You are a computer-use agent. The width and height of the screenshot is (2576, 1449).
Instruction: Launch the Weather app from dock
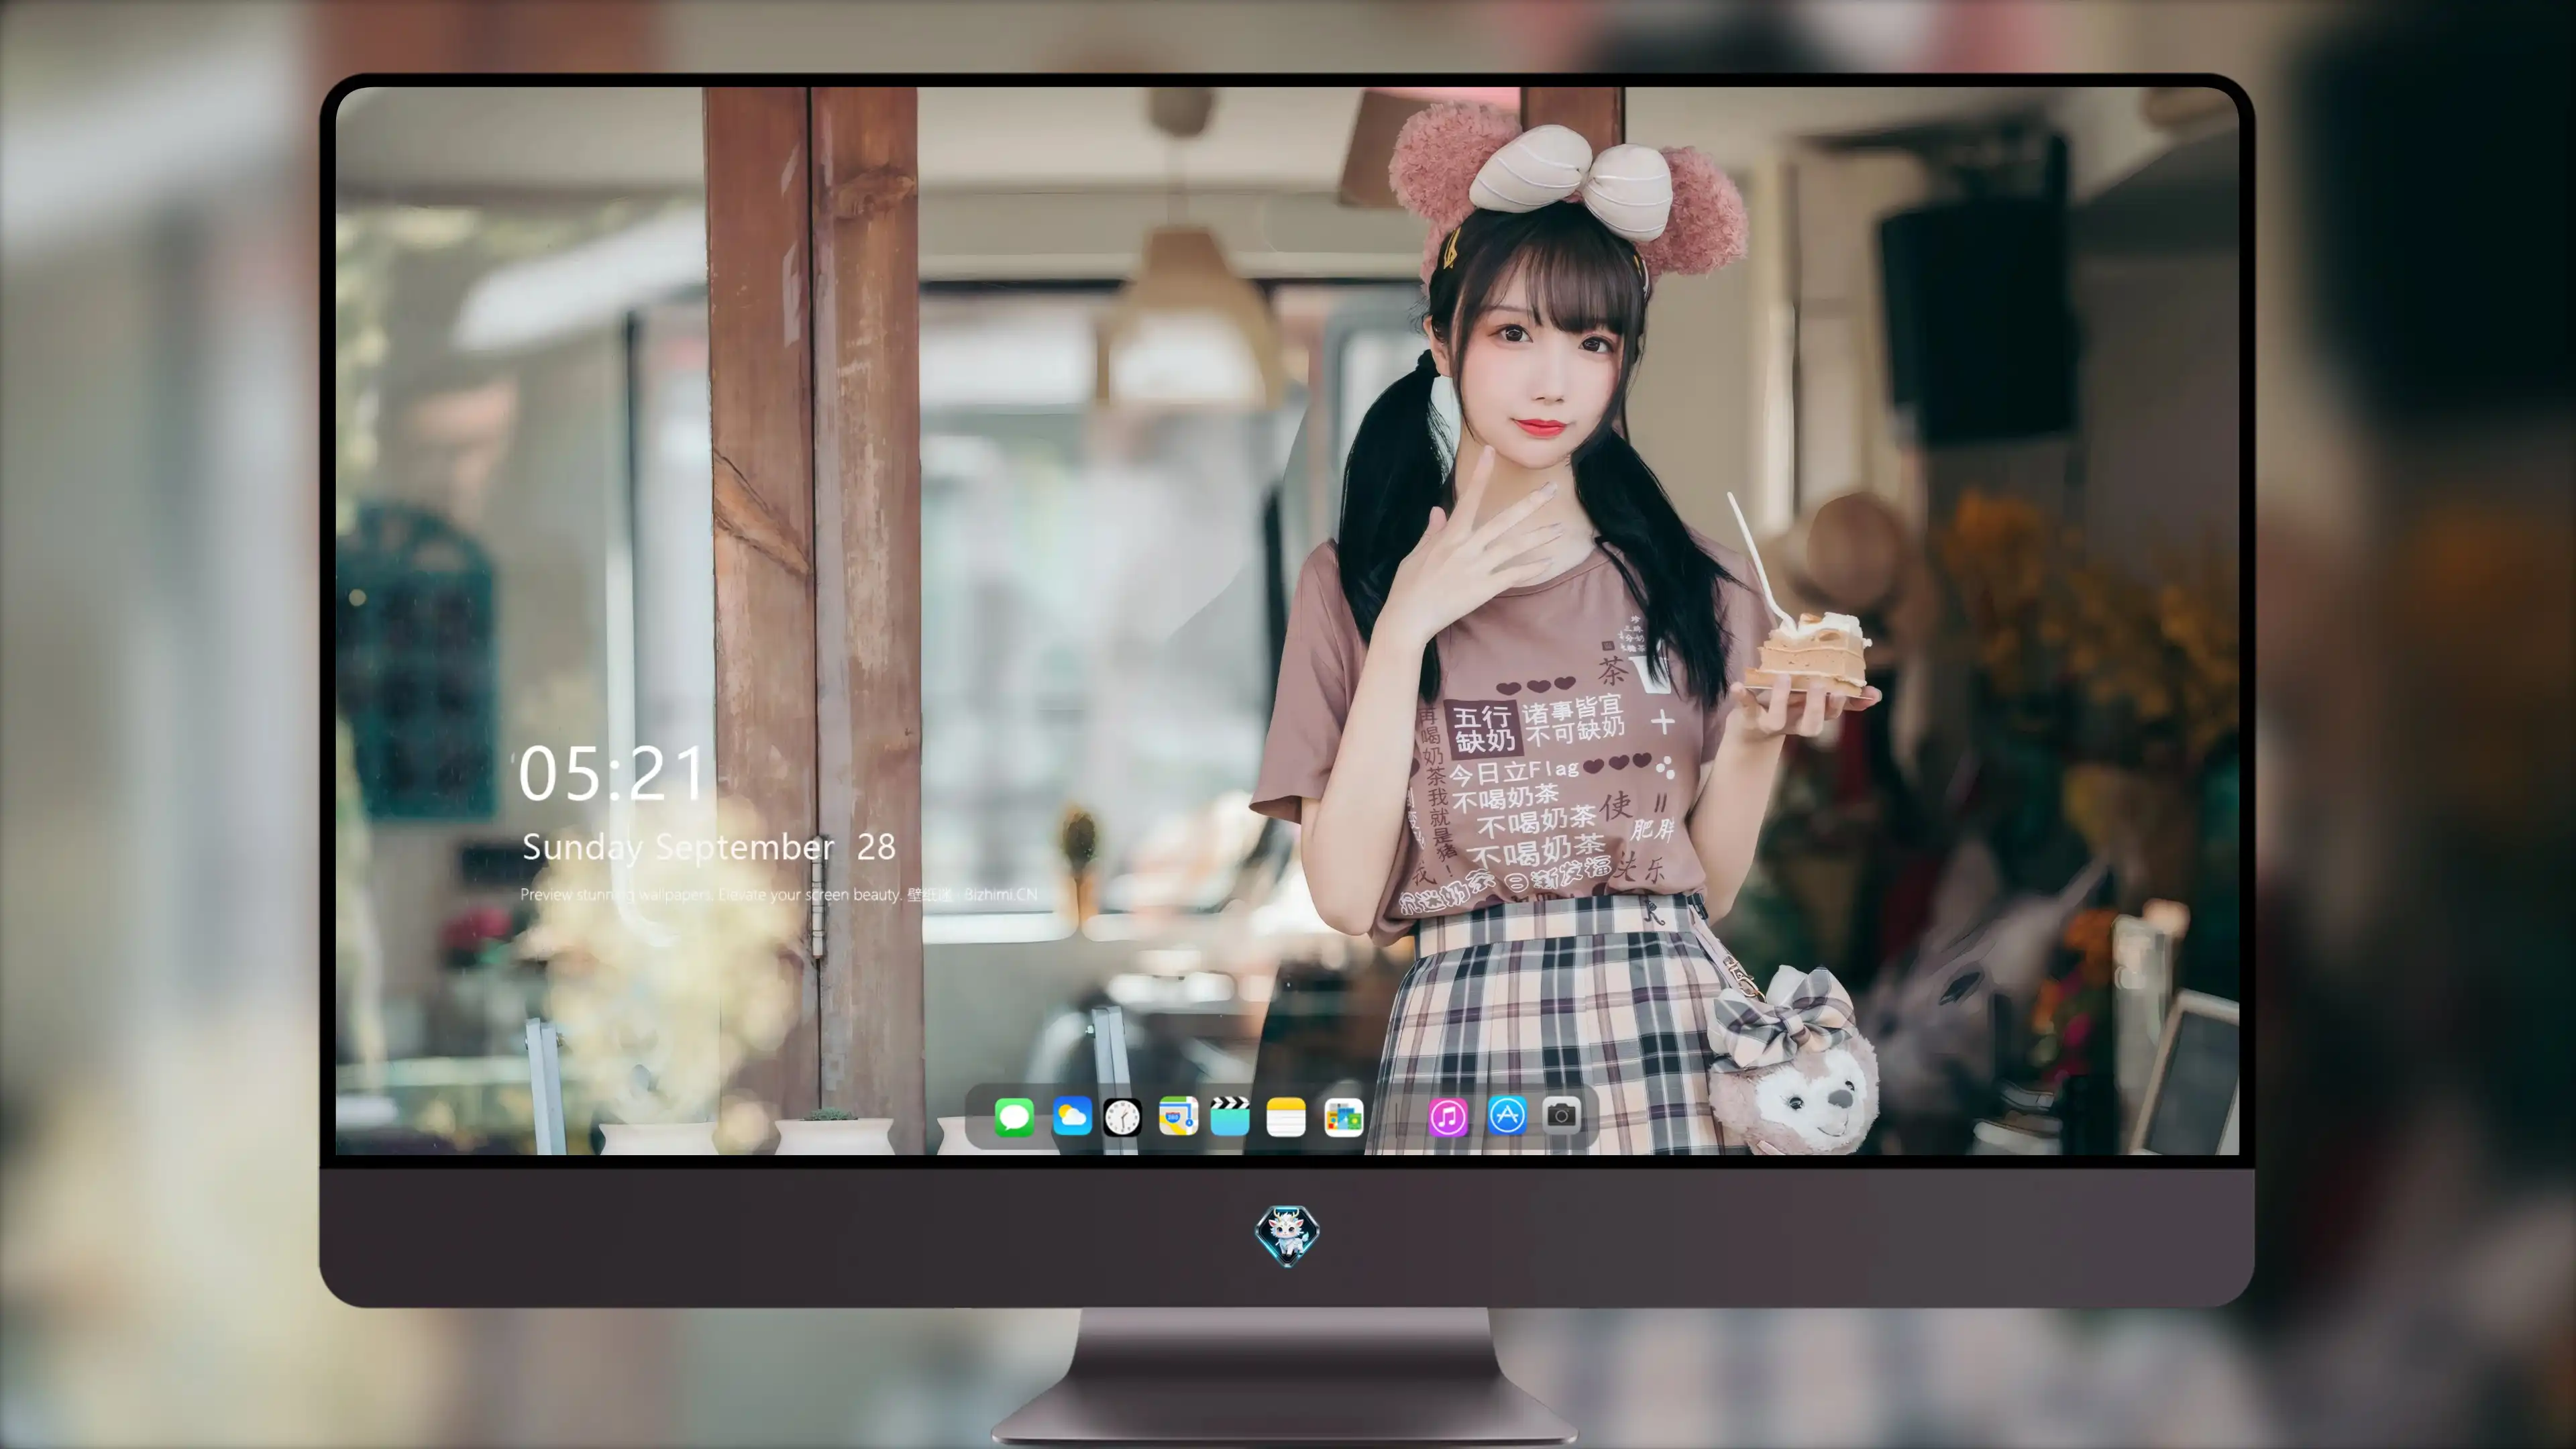(1072, 1116)
